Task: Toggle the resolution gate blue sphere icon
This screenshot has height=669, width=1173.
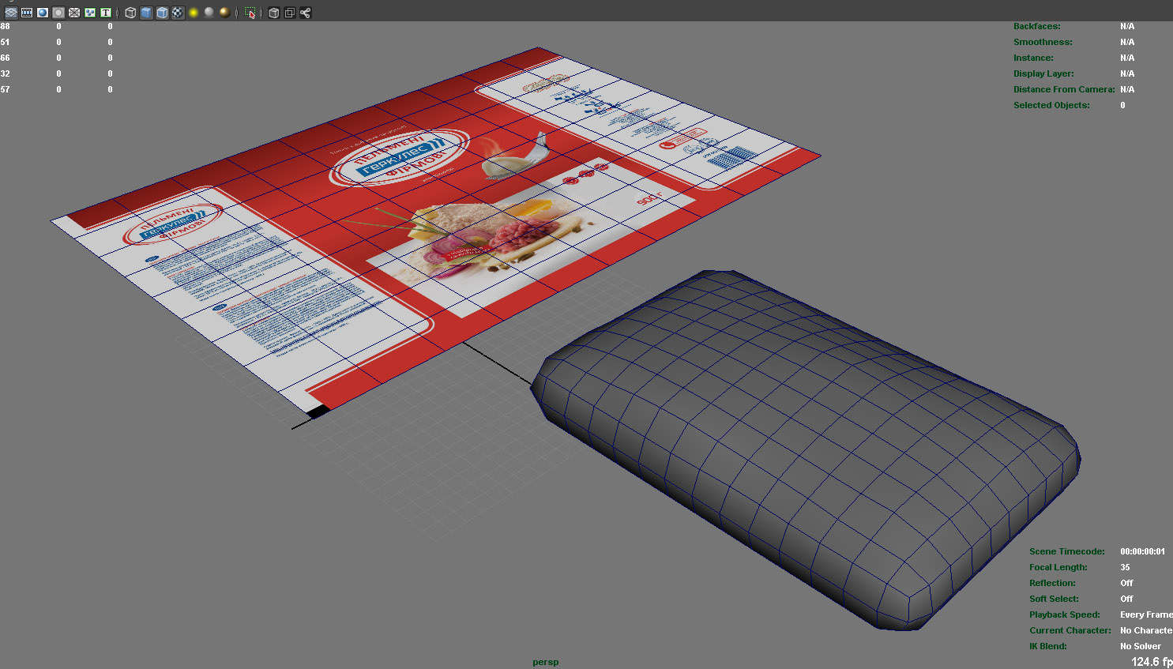Action: (x=43, y=13)
